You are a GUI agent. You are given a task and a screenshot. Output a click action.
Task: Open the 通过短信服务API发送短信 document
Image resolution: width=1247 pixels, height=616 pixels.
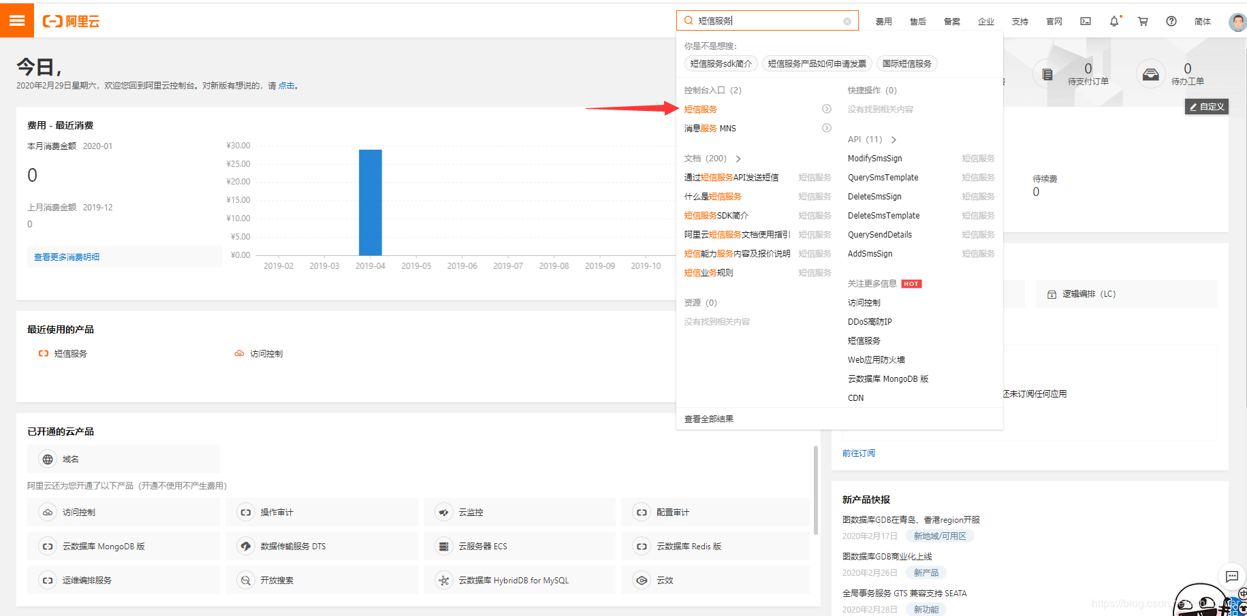point(731,178)
